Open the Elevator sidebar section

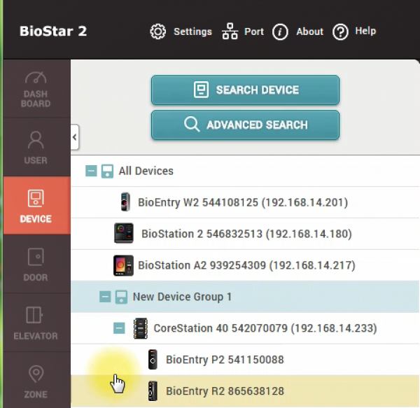(x=36, y=323)
